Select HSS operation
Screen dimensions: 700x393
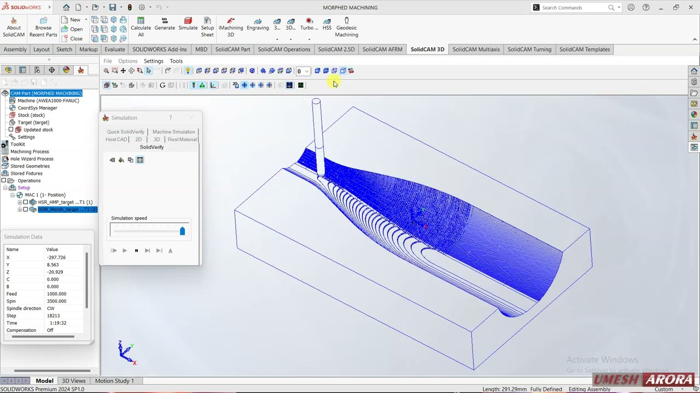[x=327, y=24]
